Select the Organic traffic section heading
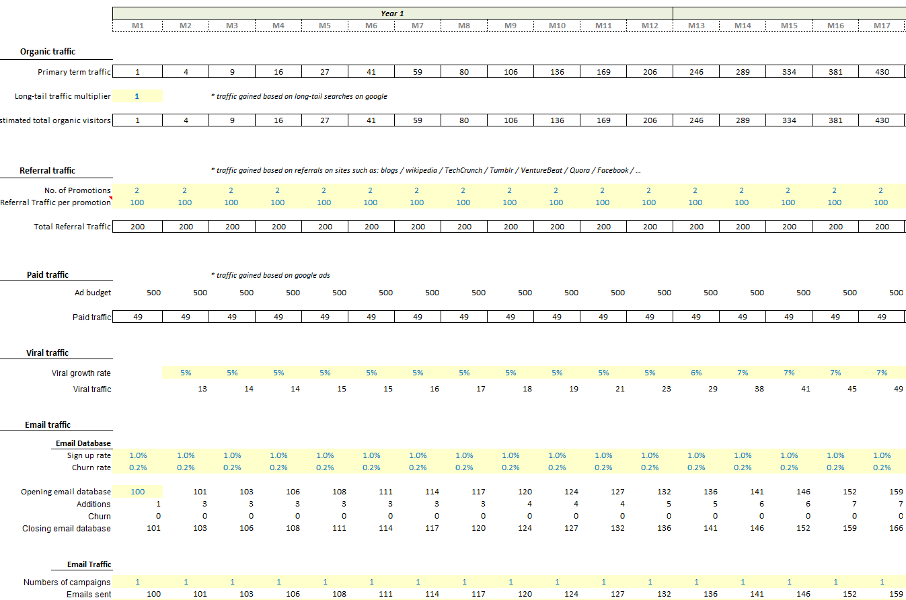Image resolution: width=906 pixels, height=600 pixels. coord(48,52)
